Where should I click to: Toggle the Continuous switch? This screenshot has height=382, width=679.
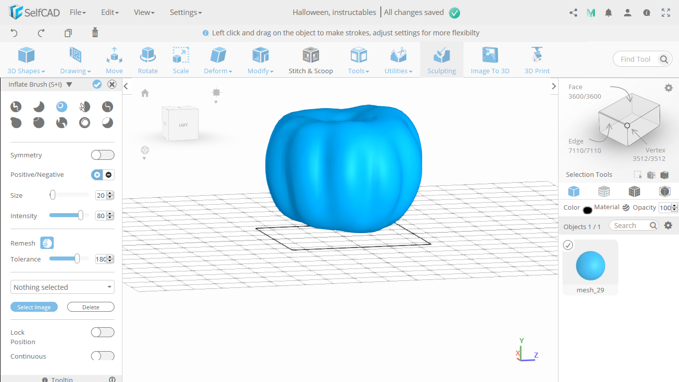tap(103, 356)
